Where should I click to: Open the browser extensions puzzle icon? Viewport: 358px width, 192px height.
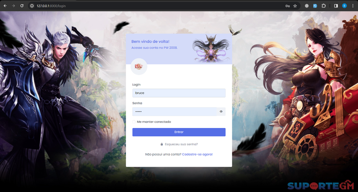coord(324,6)
